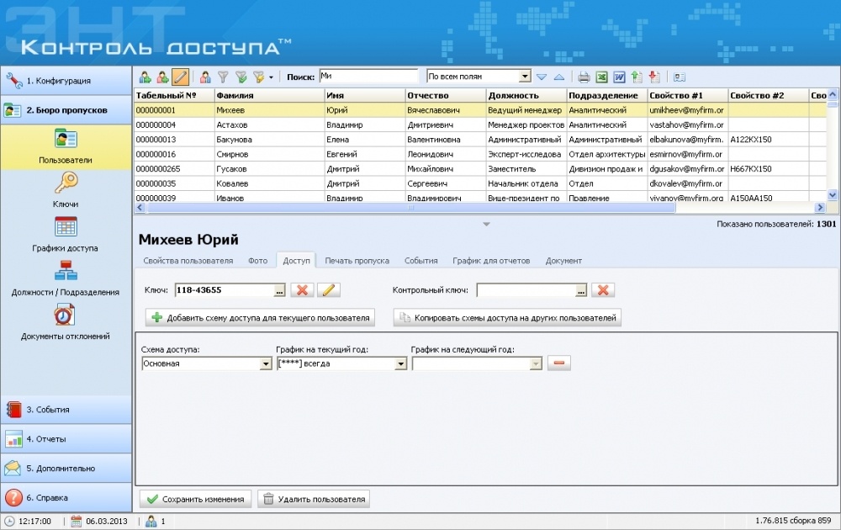Toggle the pencil edit mode toolbar icon
This screenshot has height=530, width=841.
click(180, 77)
